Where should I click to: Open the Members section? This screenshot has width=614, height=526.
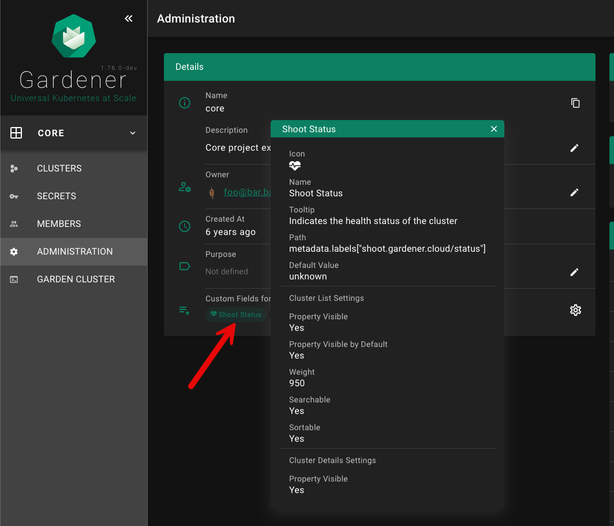point(59,224)
